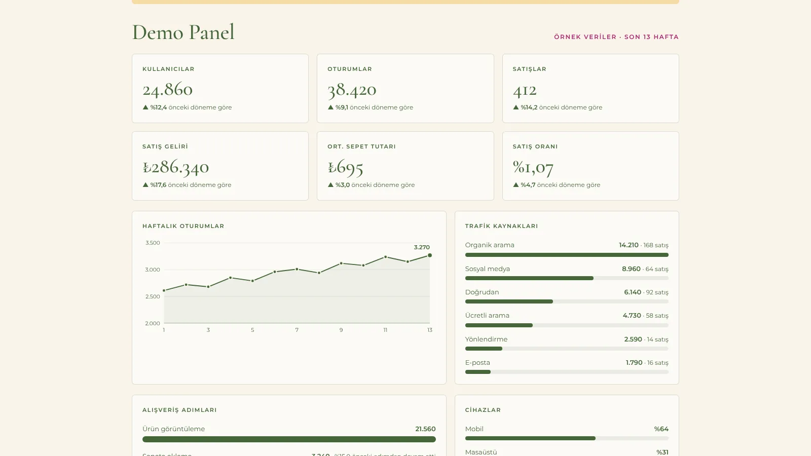The height and width of the screenshot is (456, 811).
Task: Click the up-triangle icon under Satış Geliri
Action: 145,185
